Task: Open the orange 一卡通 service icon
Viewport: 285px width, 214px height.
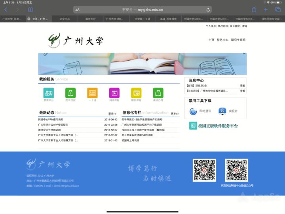Action: click(x=92, y=93)
